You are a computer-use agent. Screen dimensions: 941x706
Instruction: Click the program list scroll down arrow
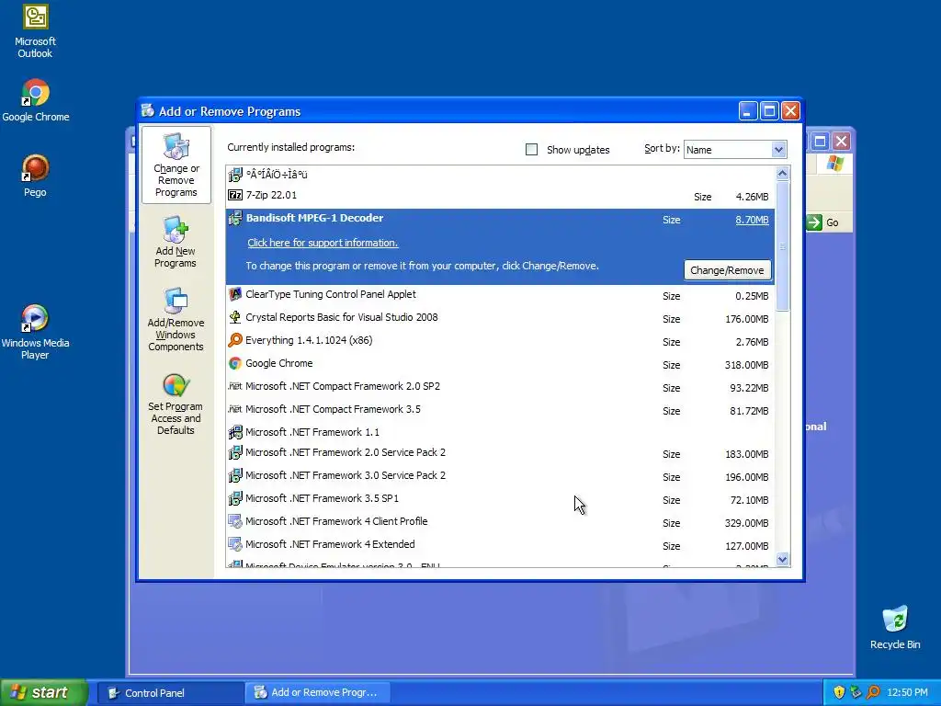pos(782,560)
